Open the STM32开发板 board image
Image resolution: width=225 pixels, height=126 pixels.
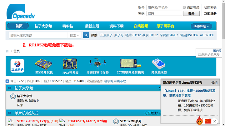click(44, 64)
